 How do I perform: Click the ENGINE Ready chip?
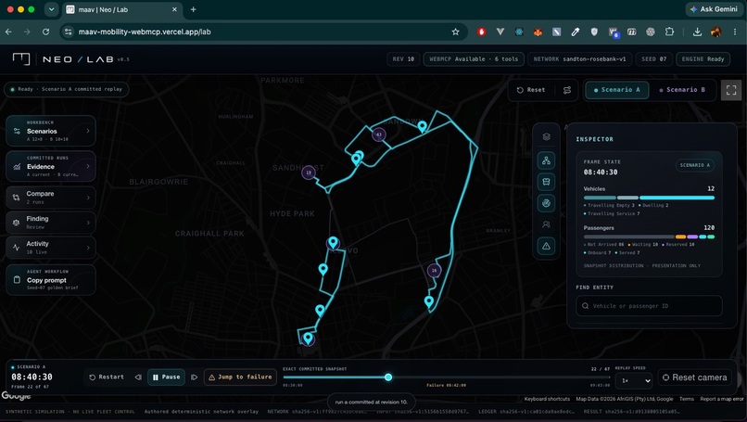pos(703,59)
